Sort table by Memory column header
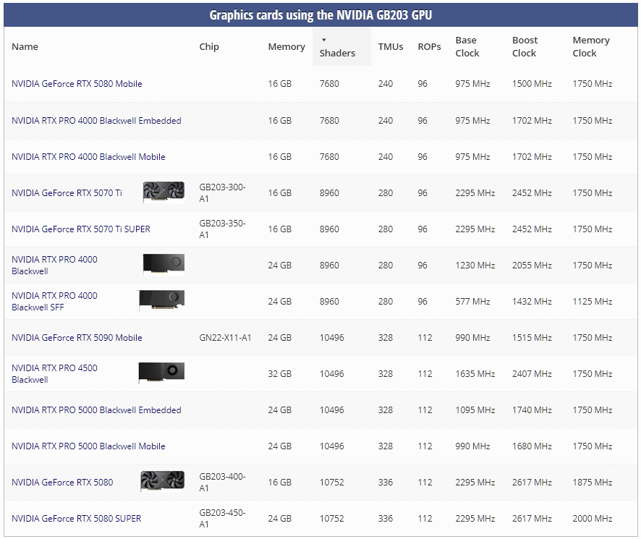 tap(286, 46)
